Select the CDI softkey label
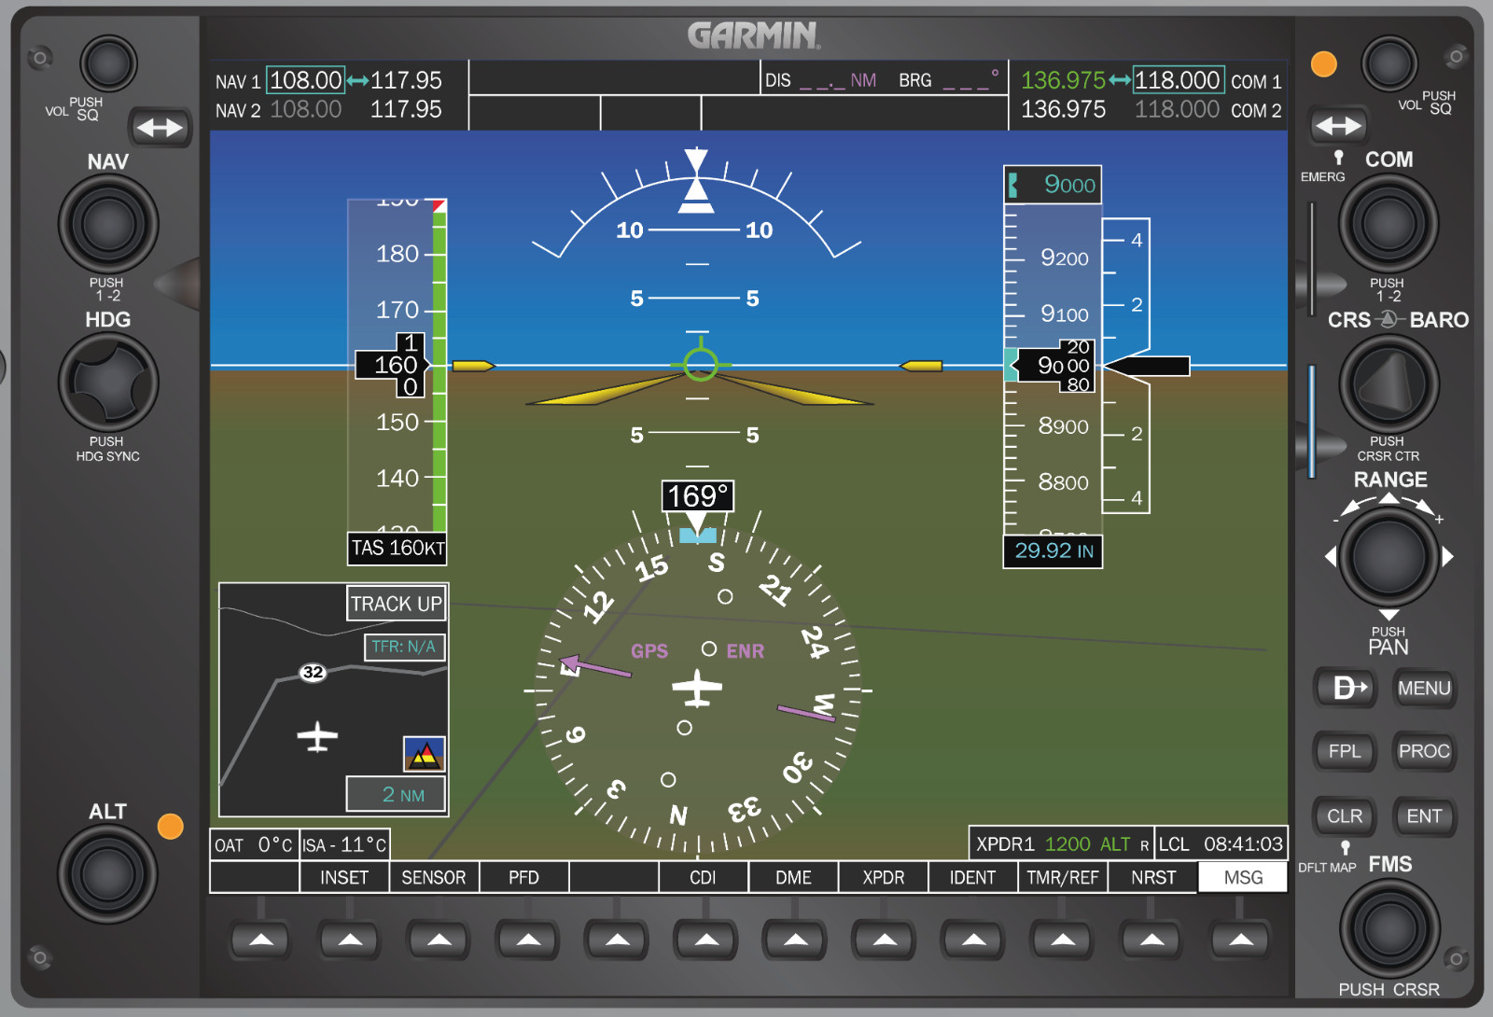This screenshot has height=1017, width=1493. tap(703, 877)
